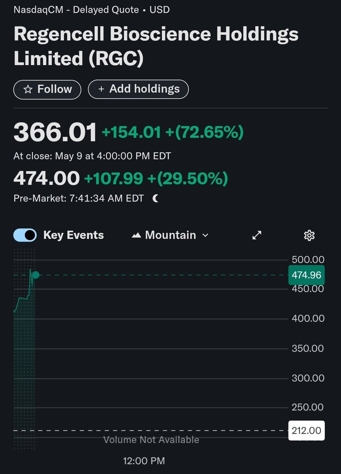Click the closing price 366.01

55,132
